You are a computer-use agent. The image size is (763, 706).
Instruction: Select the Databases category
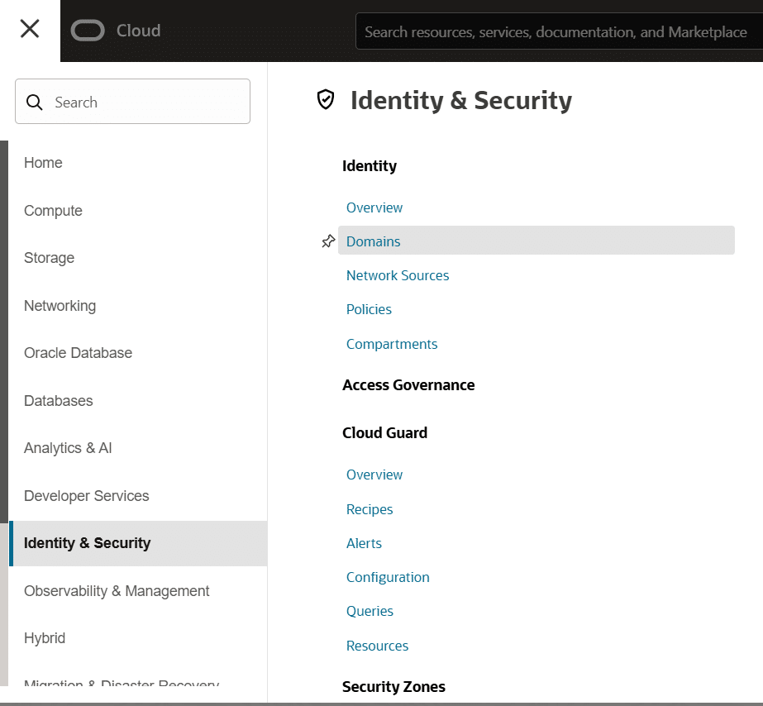(59, 400)
